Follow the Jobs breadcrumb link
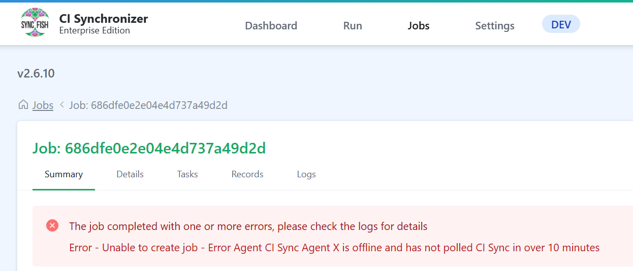Screen dimensions: 633x271 (x=43, y=105)
